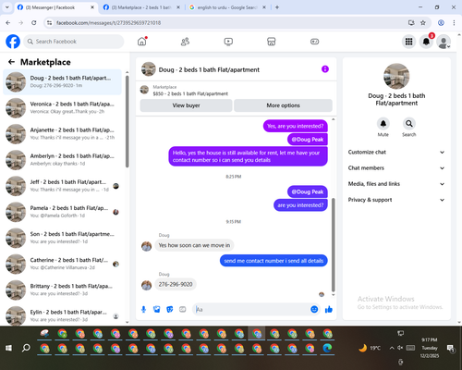Screen dimensions: 462x370
Task: Expand Media, files and links section
Action: pos(396,184)
